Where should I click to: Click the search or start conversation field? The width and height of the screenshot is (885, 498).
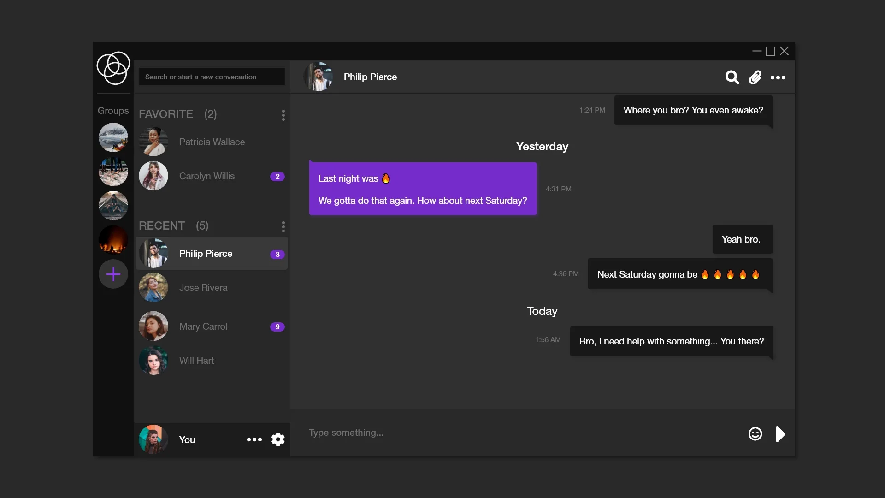(x=212, y=77)
